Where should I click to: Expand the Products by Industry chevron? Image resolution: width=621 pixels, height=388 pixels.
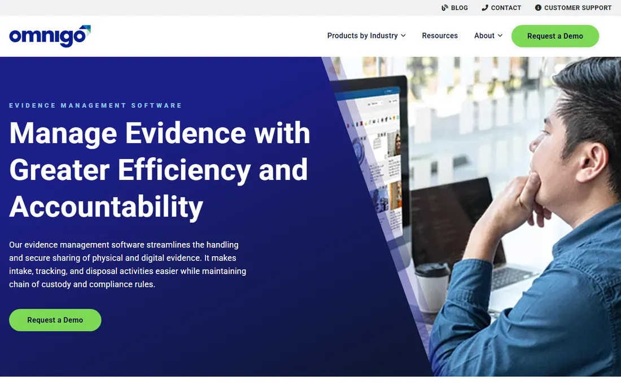tap(403, 36)
